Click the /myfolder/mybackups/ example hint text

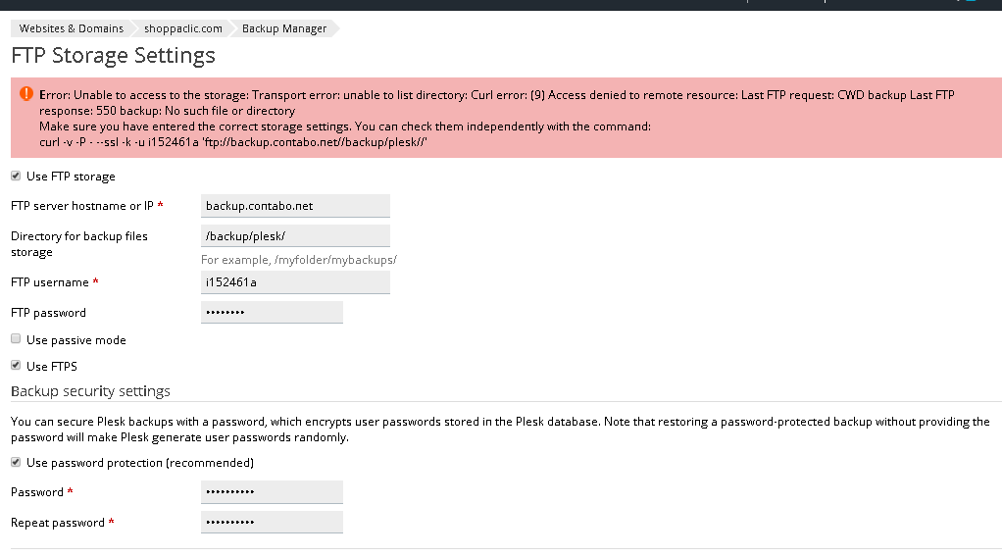[298, 260]
